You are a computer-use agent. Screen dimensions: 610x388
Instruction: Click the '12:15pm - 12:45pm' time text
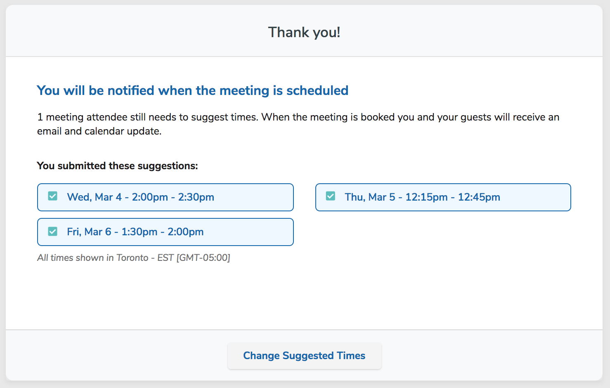pos(453,197)
